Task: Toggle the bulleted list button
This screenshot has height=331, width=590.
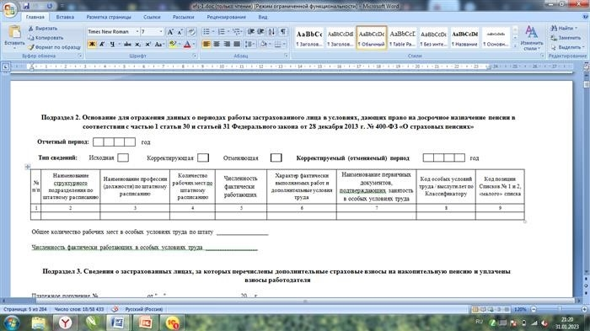Action: coord(206,32)
